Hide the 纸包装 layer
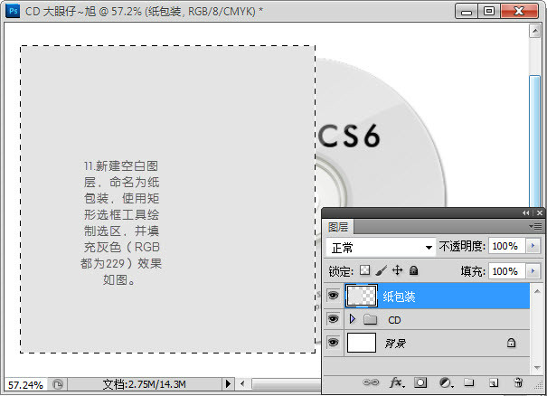 (x=333, y=296)
